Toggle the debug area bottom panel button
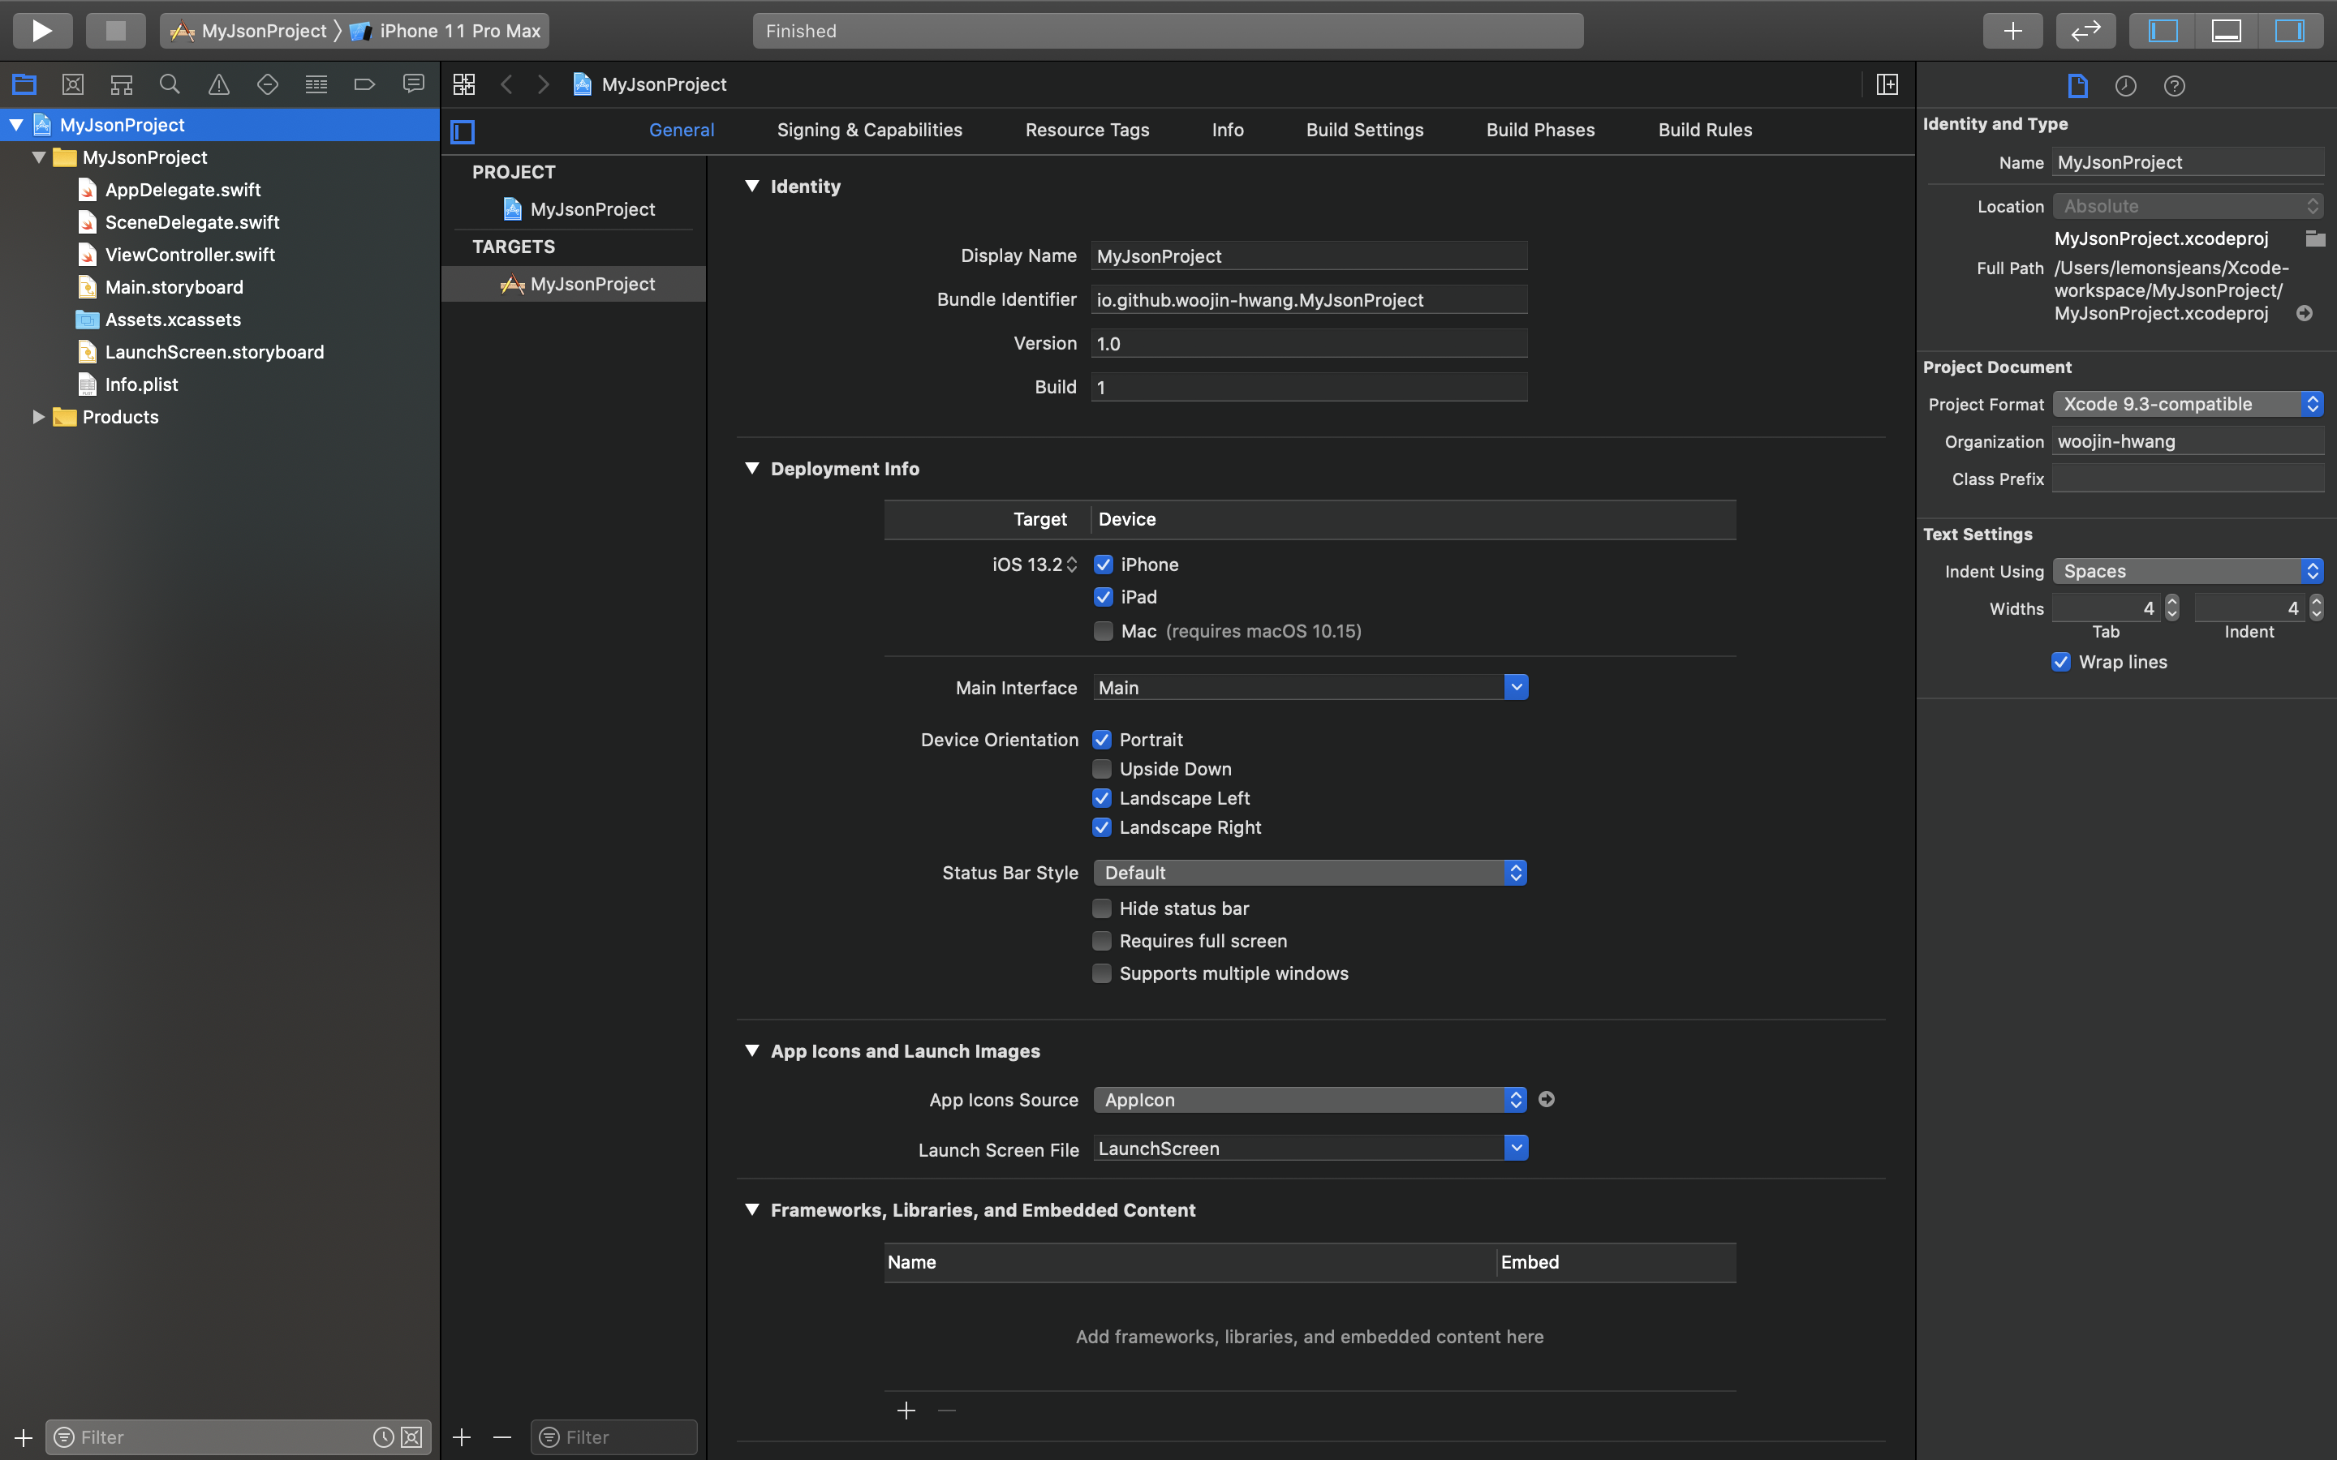 click(2226, 31)
